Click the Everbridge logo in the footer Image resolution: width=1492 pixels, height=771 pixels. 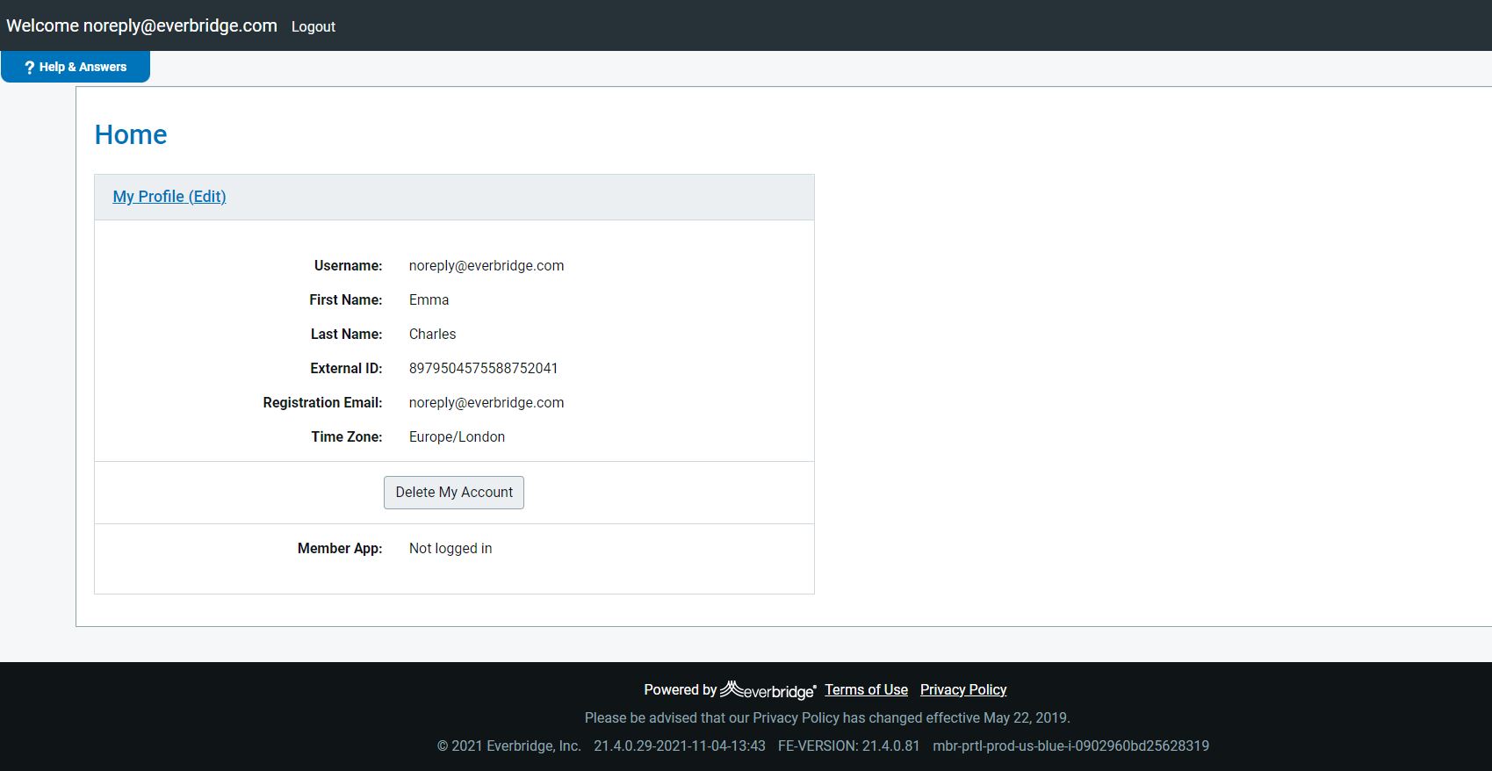(768, 690)
